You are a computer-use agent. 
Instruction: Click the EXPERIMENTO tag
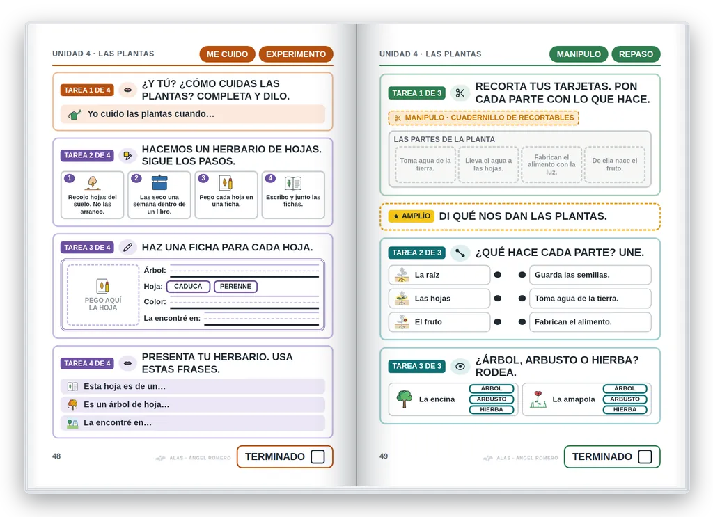(296, 54)
